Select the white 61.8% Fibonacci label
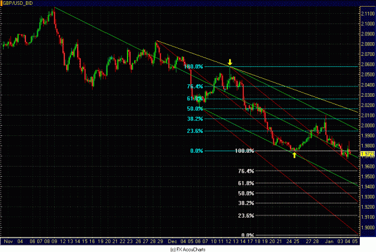This screenshot has width=376, height=252. click(246, 183)
